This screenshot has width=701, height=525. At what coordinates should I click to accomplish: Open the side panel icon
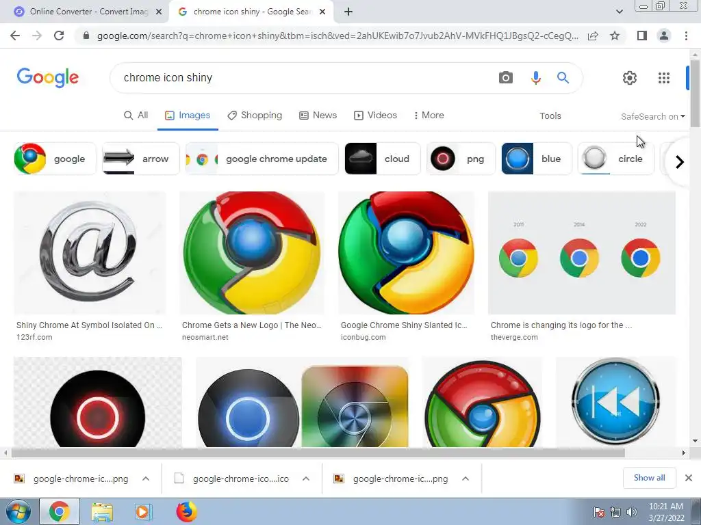tap(642, 36)
